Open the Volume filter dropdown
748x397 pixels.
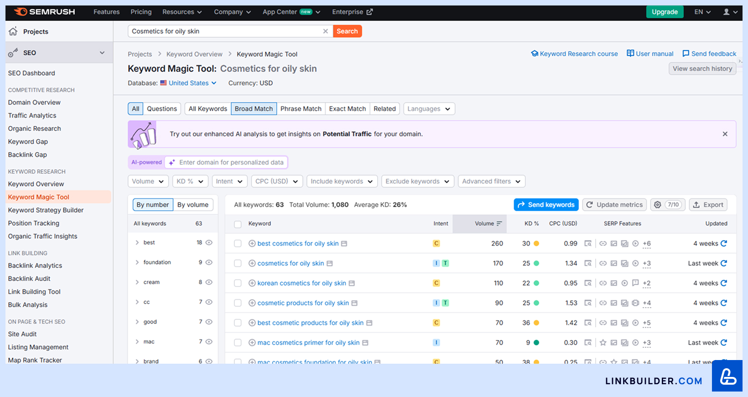148,181
